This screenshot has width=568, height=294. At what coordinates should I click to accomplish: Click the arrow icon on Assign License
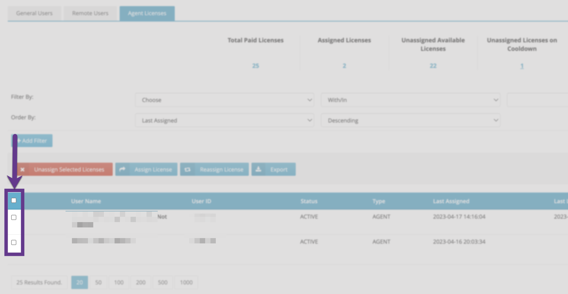122,169
